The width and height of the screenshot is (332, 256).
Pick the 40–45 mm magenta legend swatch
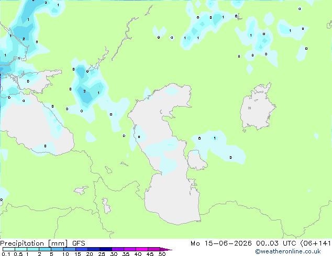coord(142,249)
